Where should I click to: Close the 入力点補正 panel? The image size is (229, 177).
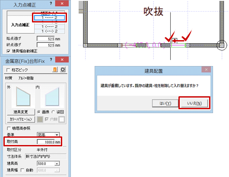click(x=62, y=3)
